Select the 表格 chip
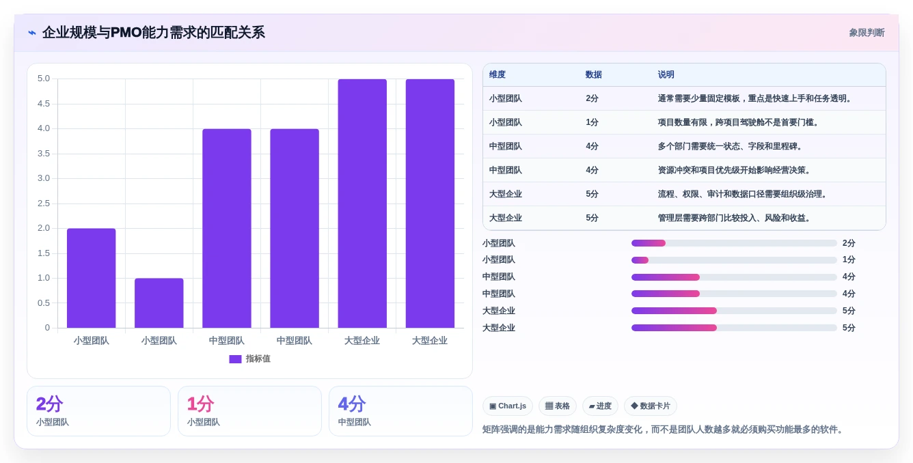The image size is (913, 463). point(558,406)
